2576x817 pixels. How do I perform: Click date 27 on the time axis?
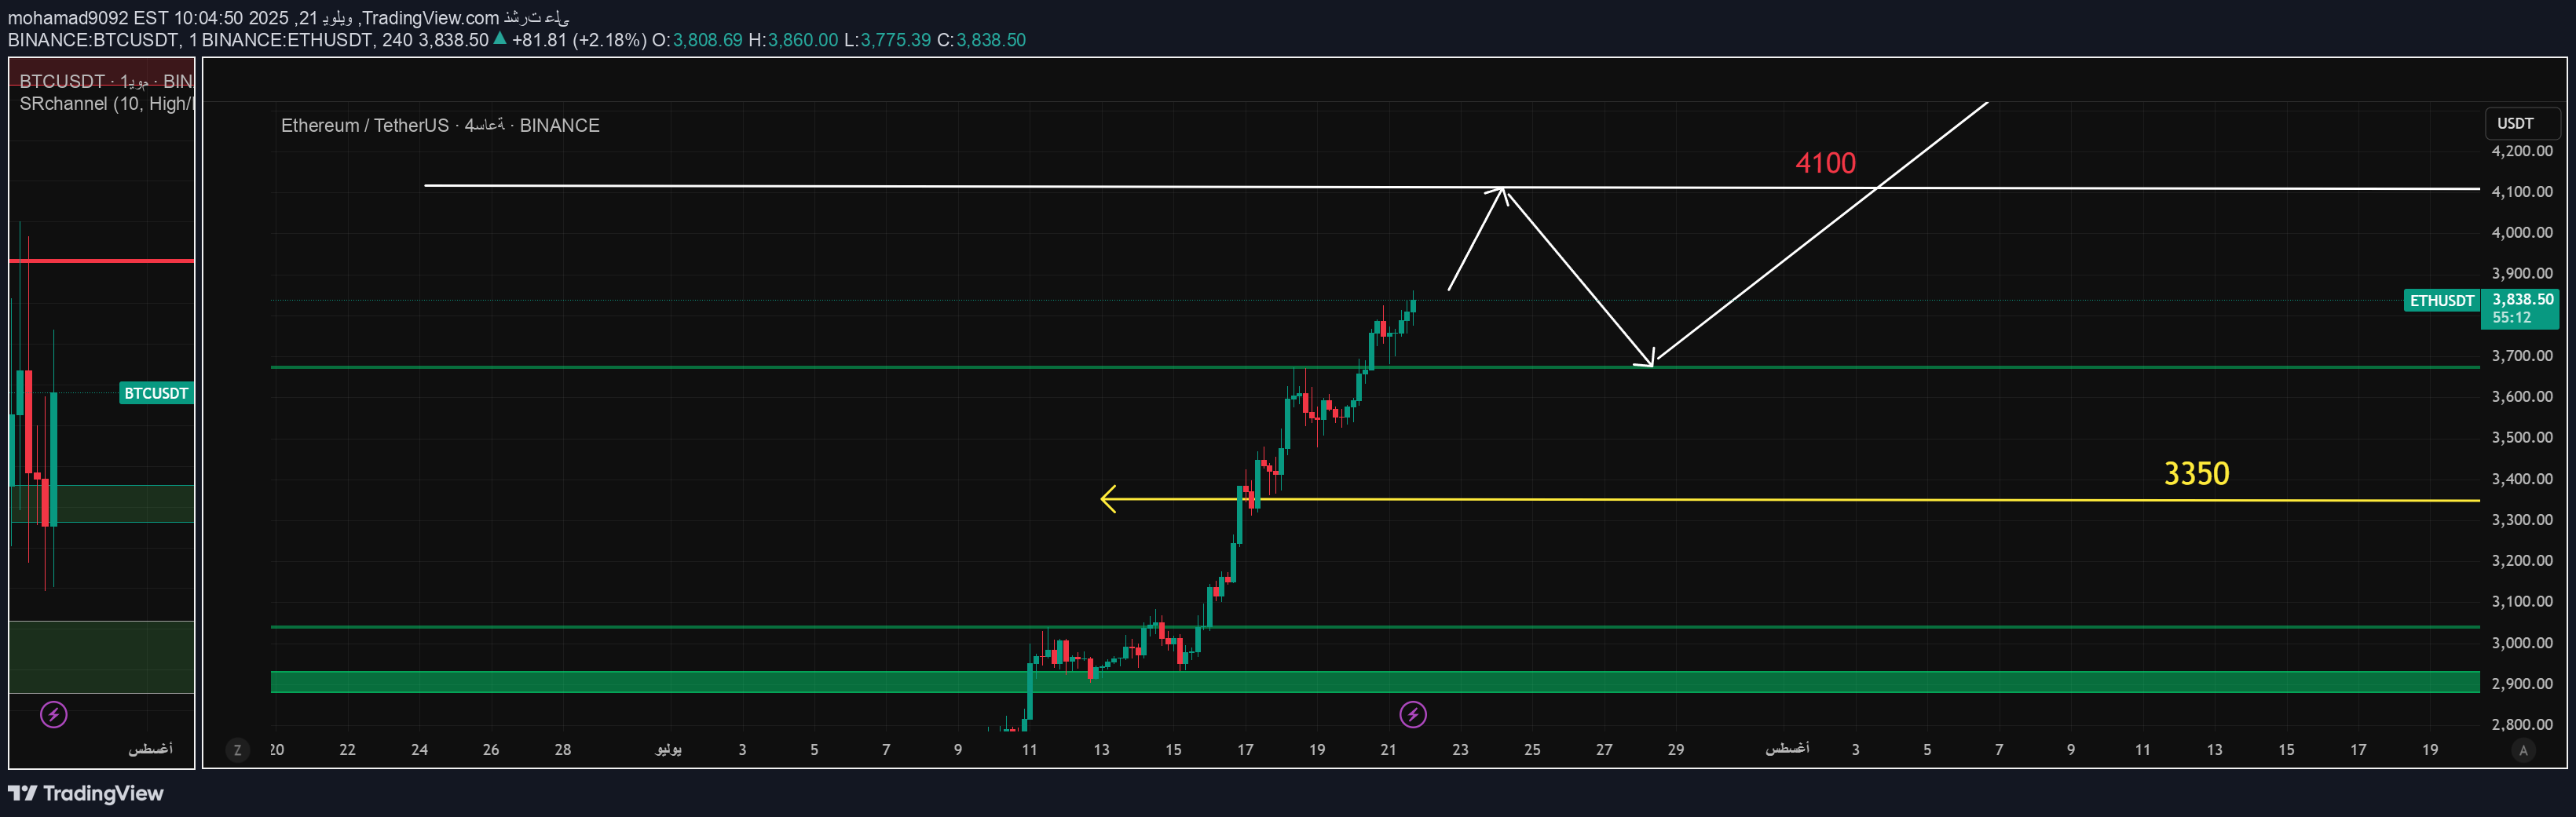point(1604,750)
